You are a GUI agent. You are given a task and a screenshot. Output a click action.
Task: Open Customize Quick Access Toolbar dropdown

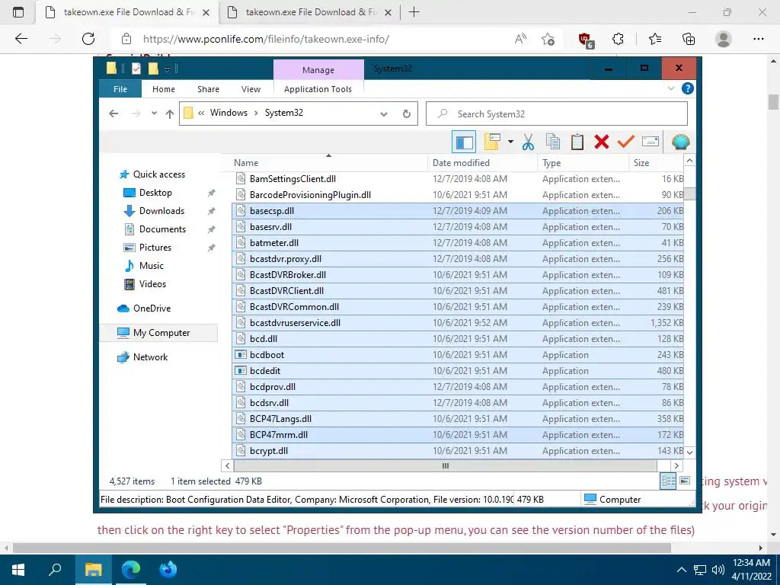(168, 69)
